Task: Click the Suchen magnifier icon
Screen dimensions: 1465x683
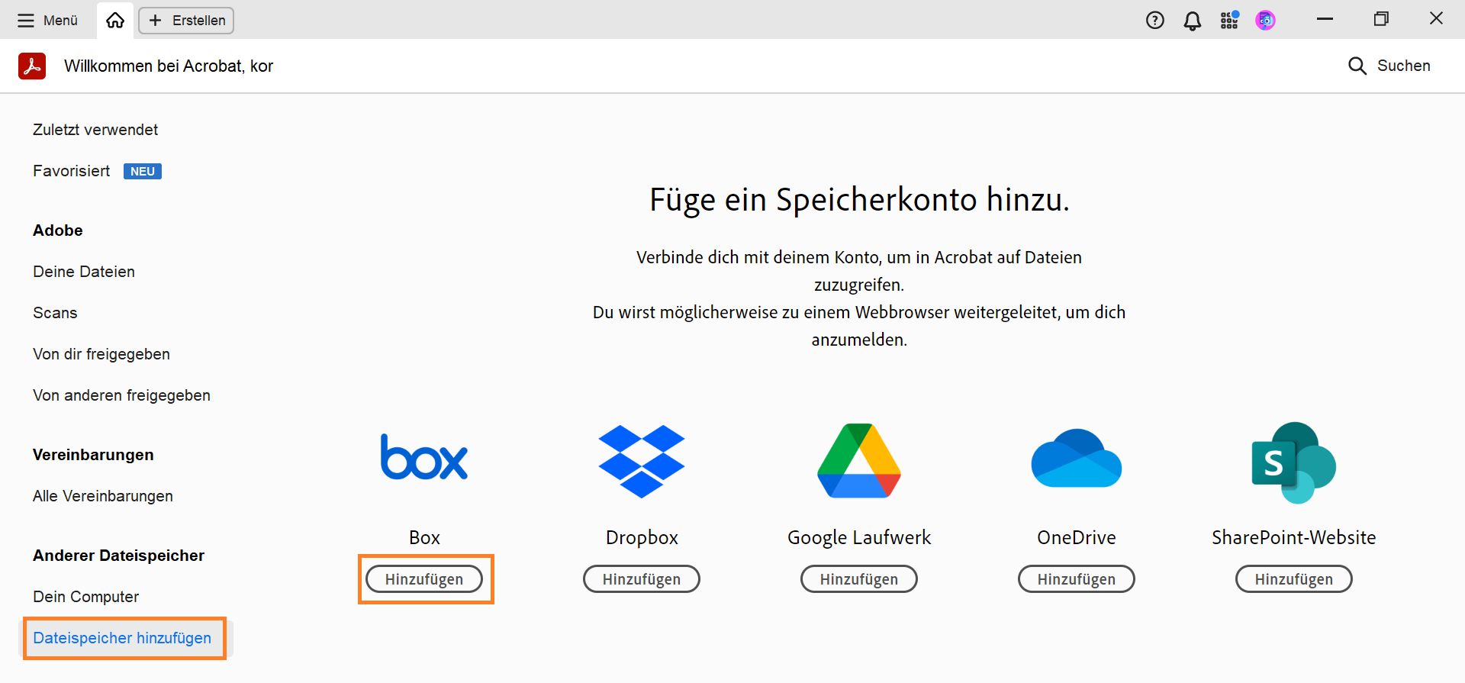Action: pyautogui.click(x=1357, y=66)
